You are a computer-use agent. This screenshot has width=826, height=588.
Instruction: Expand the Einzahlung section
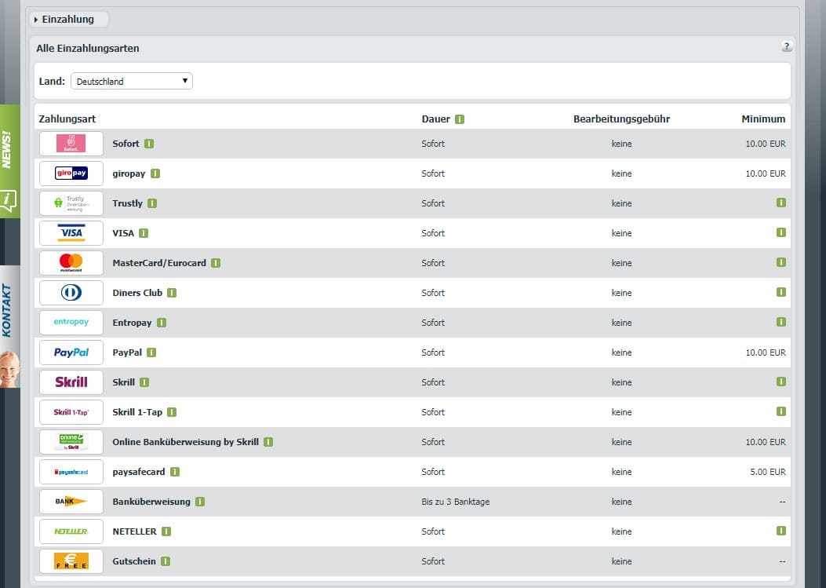tap(68, 20)
